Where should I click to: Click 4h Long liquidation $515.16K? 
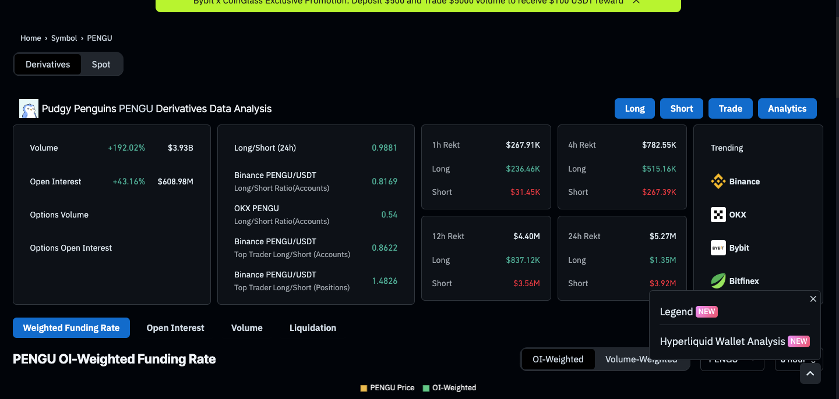(659, 169)
